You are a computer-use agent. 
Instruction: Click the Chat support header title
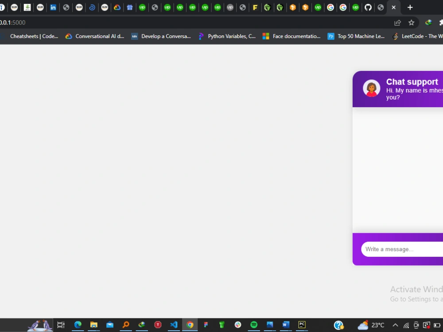point(412,82)
